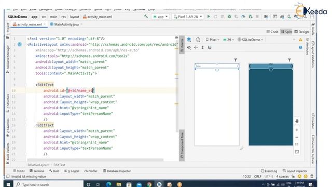Click the activity_main.xml breadcrumb in navigation bar

click(98, 17)
